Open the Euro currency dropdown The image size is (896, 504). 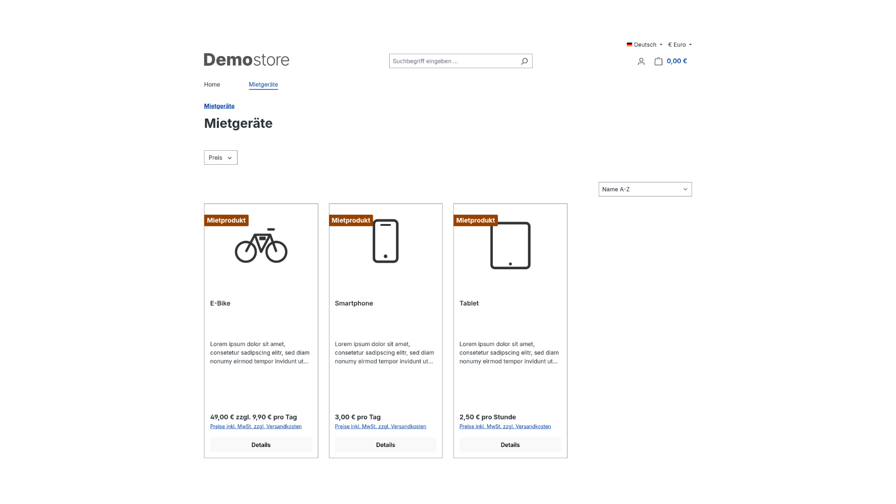click(x=680, y=45)
